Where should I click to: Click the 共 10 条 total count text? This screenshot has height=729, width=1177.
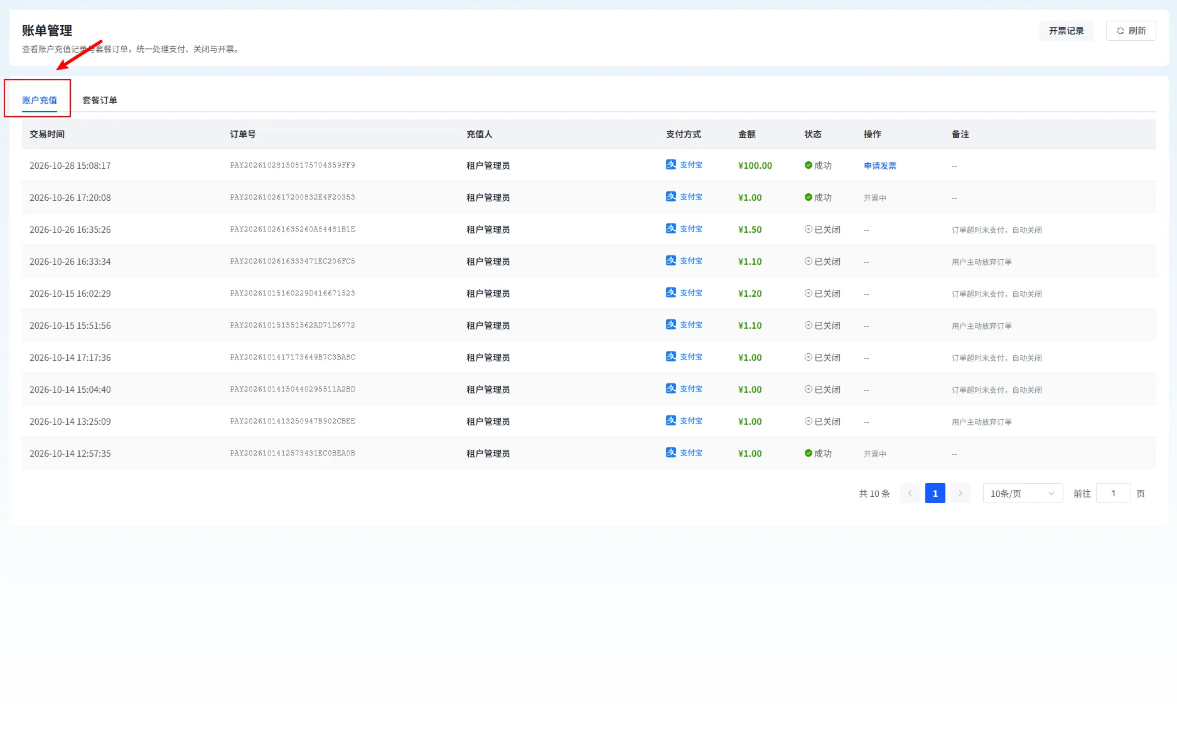tap(874, 494)
